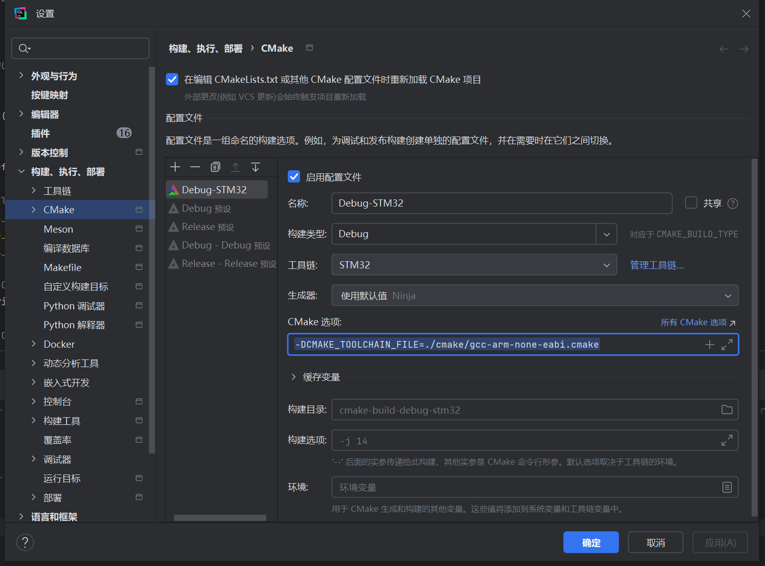
Task: Open the Python 解释器 settings page
Action: point(74,325)
